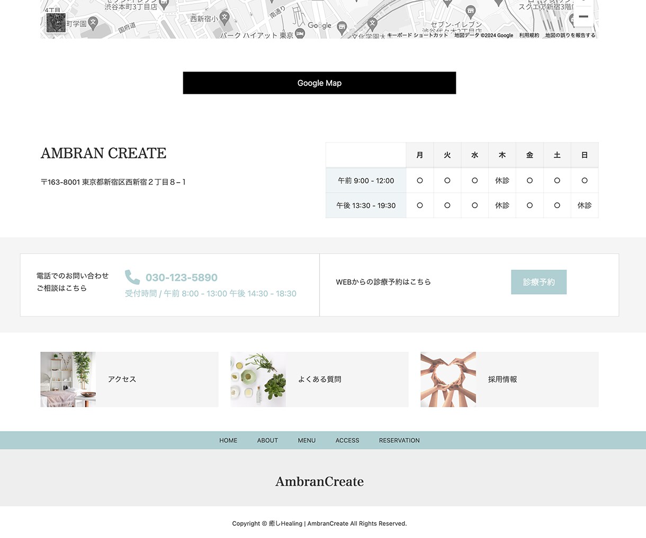The image size is (646, 538).
Task: Click the map zoom out minus button
Action: (583, 17)
